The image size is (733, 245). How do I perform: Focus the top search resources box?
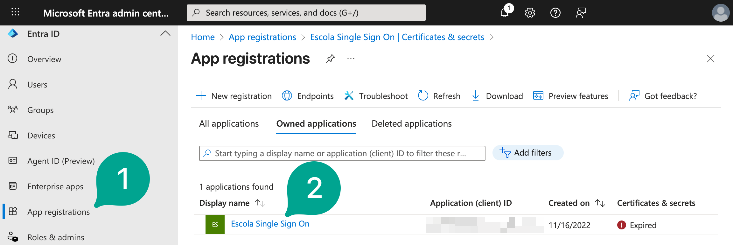[x=306, y=13]
